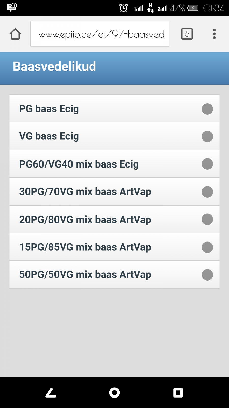Open the VG baas Ecig link
Image resolution: width=229 pixels, height=408 pixels.
[x=114, y=136]
